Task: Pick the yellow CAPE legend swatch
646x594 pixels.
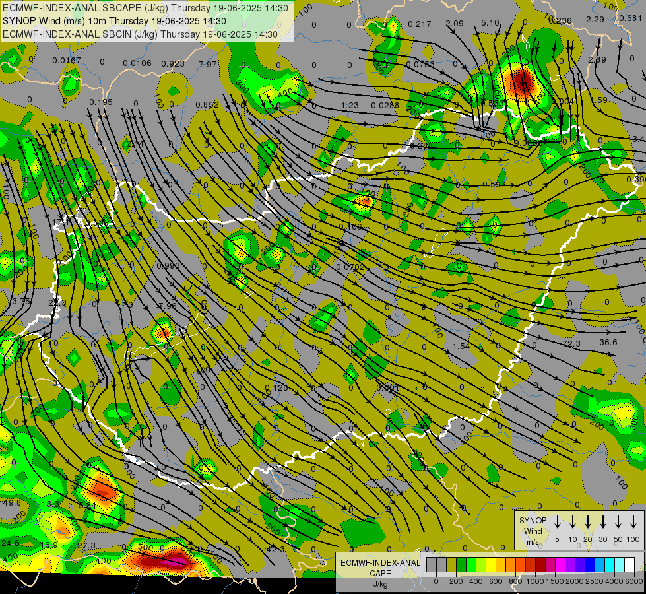Action: [491, 564]
